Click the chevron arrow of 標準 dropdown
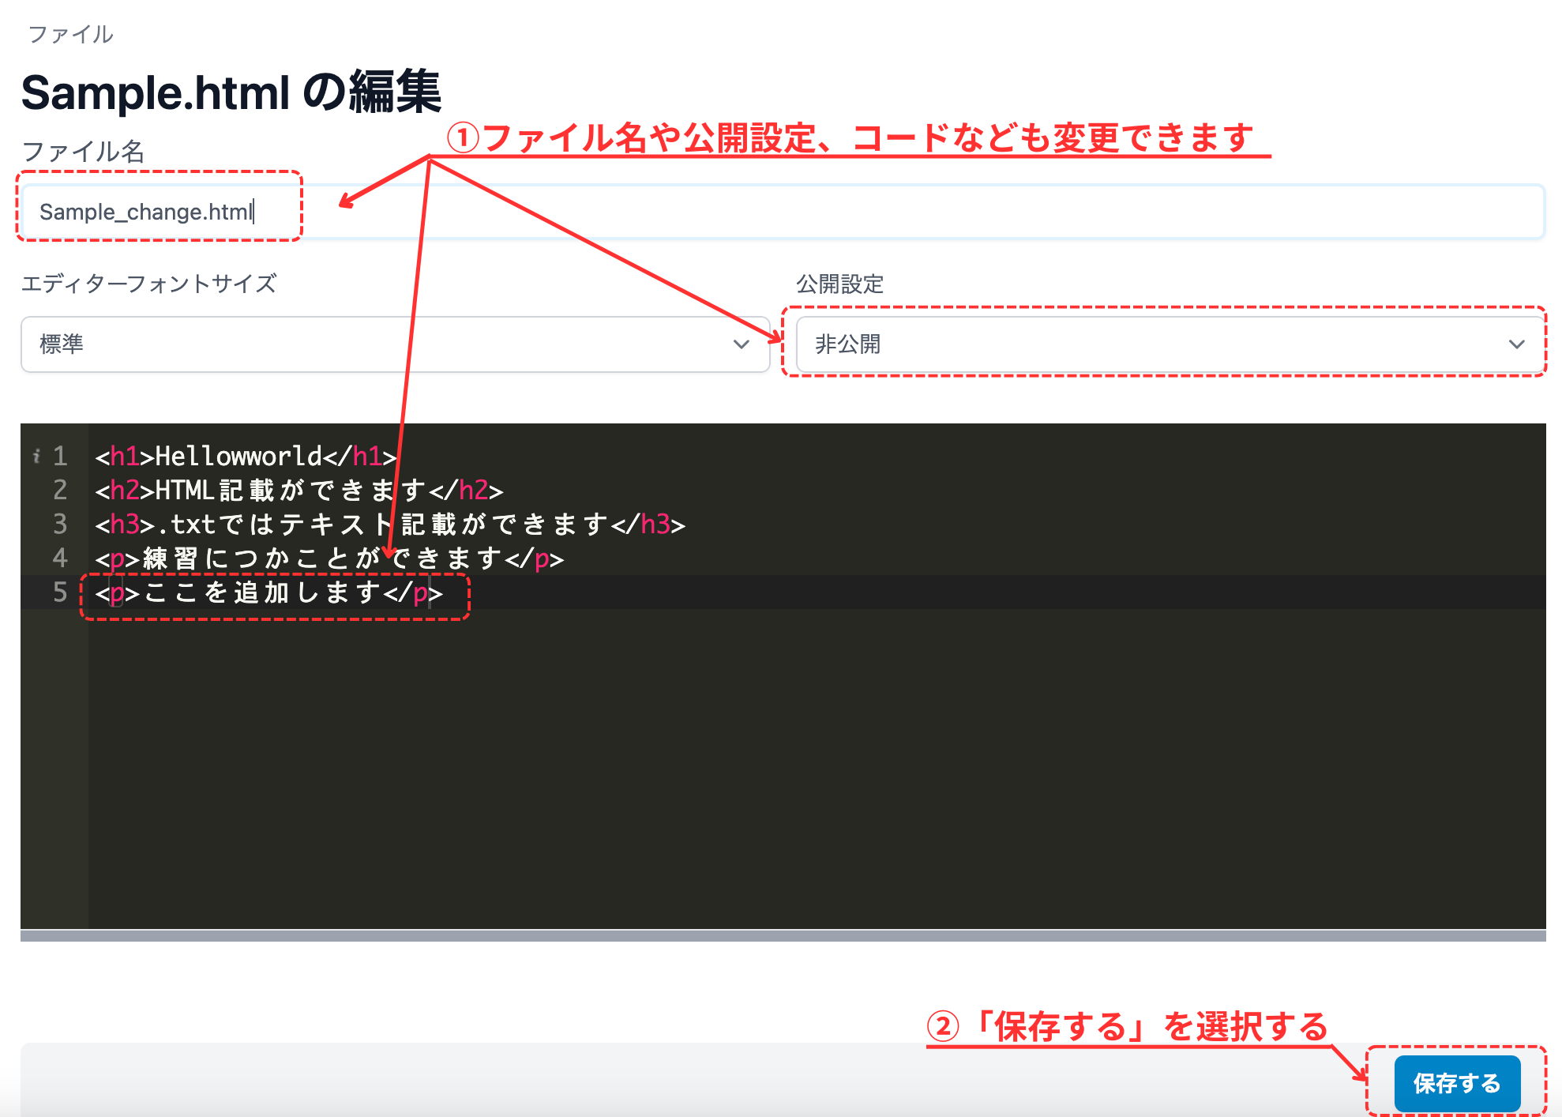The height and width of the screenshot is (1117, 1562). pos(741,344)
